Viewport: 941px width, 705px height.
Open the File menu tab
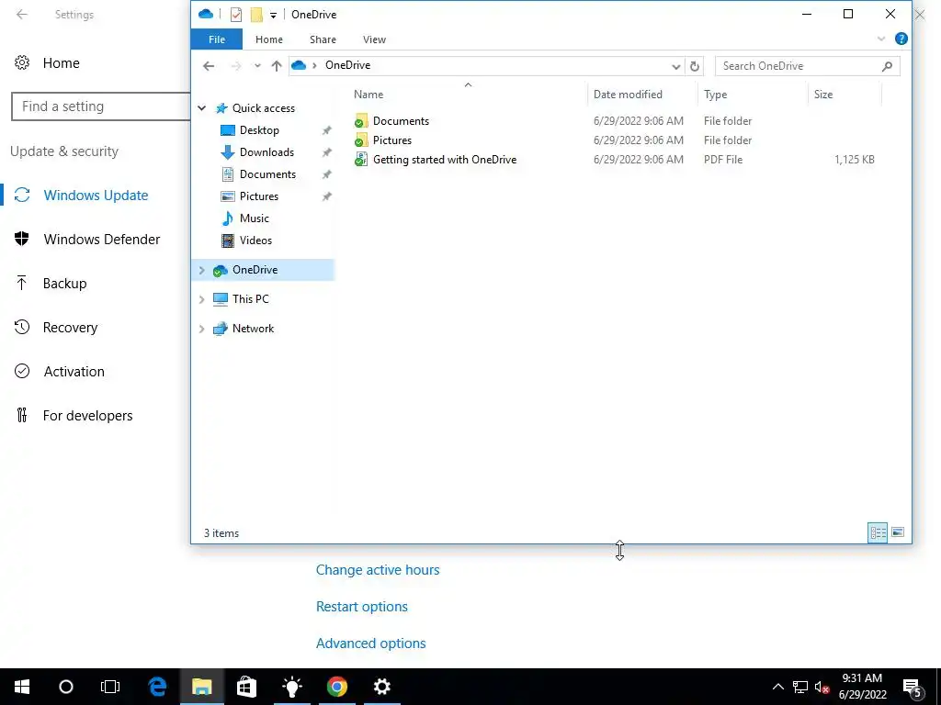pyautogui.click(x=217, y=39)
